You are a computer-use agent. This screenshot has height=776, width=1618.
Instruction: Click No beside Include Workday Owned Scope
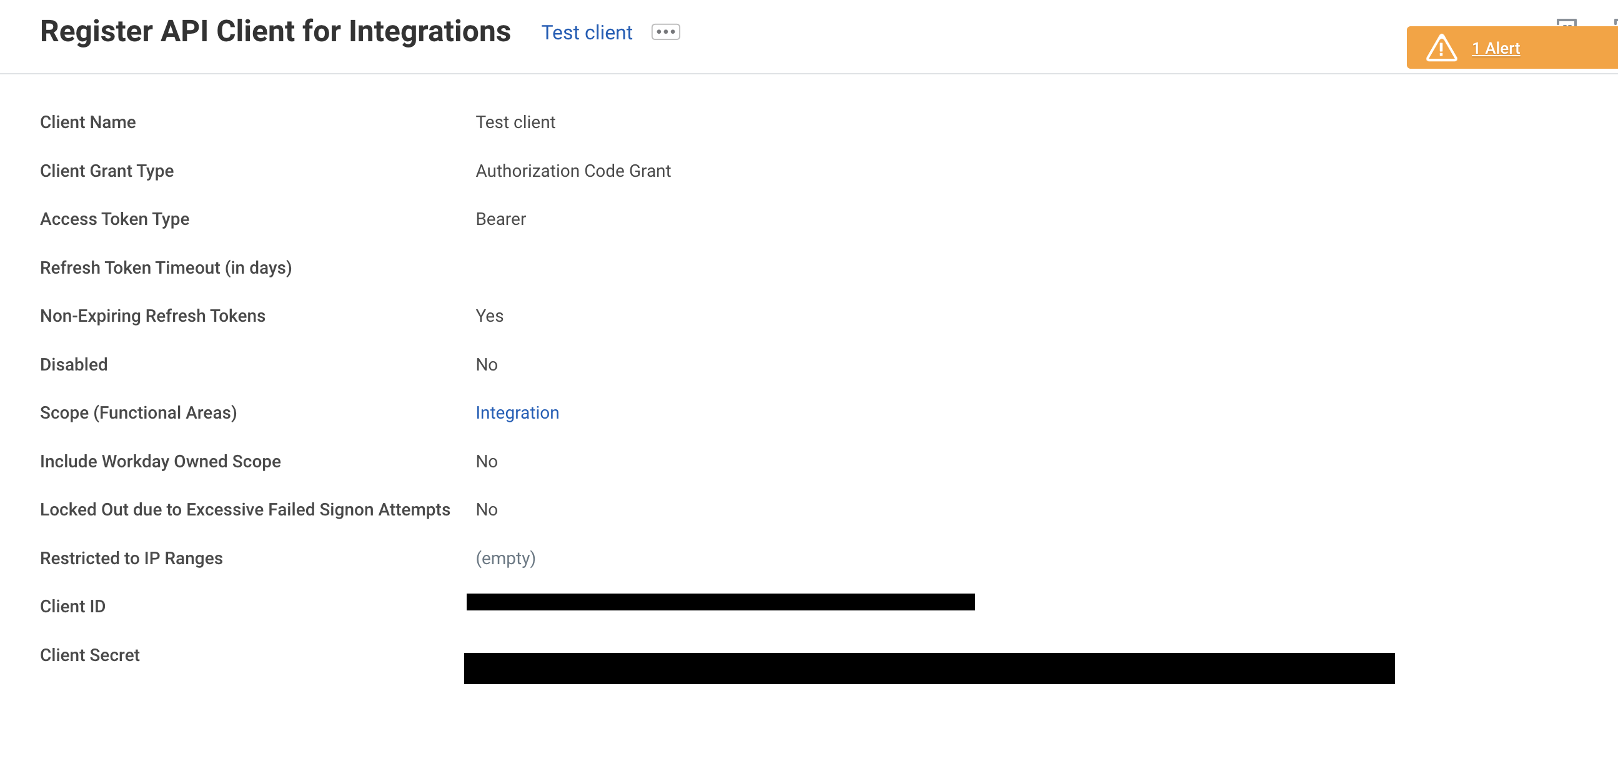tap(487, 461)
